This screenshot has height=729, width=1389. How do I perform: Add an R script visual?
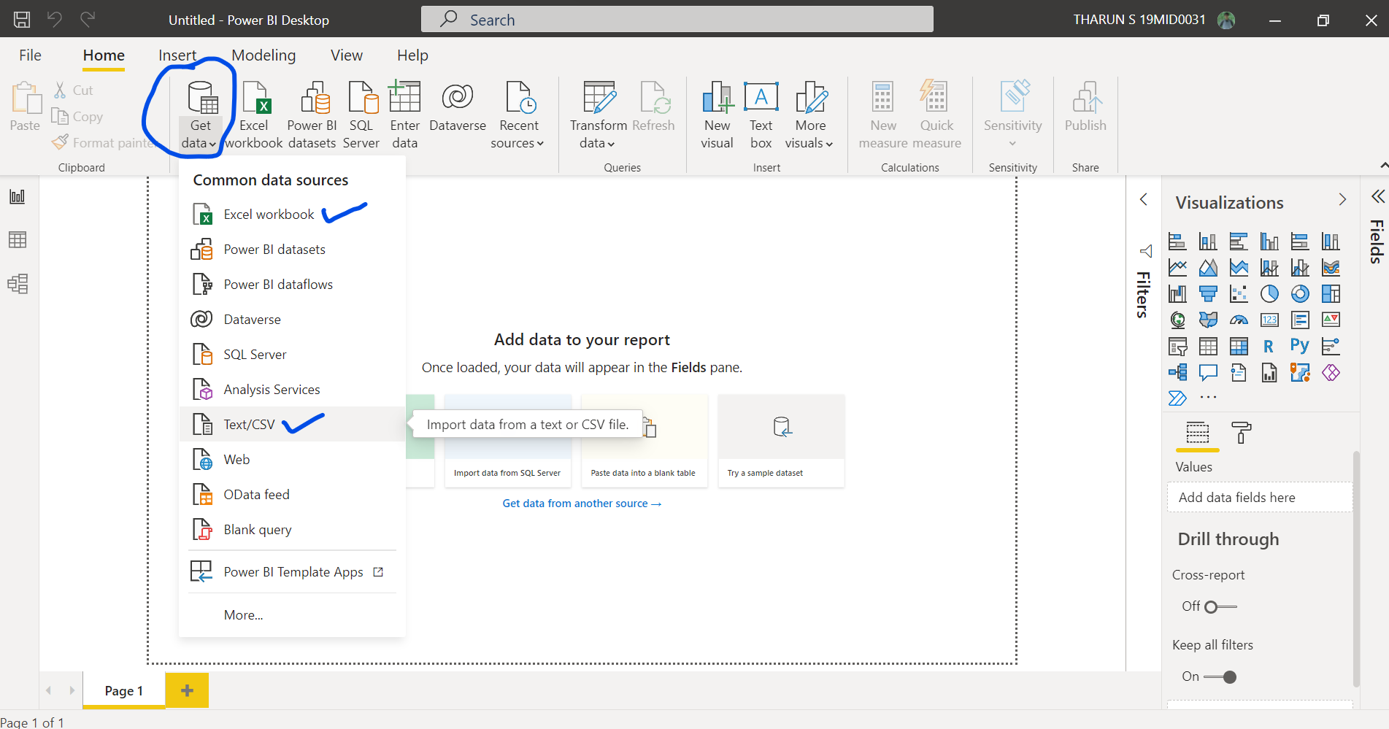(x=1270, y=346)
